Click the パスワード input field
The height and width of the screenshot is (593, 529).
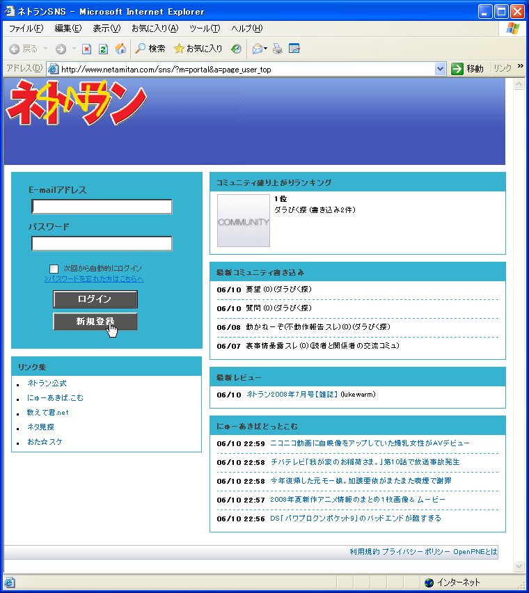[102, 244]
